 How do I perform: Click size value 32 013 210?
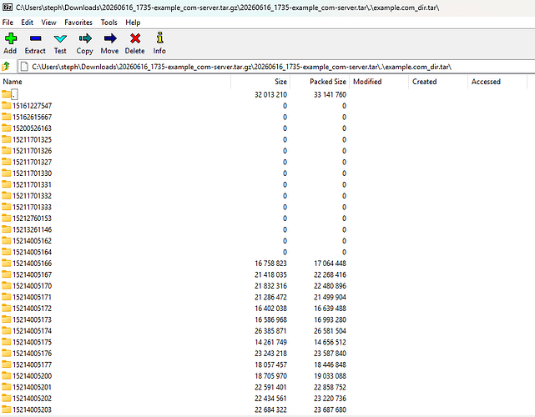[270, 94]
